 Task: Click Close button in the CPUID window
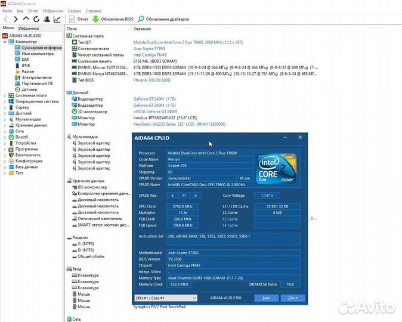point(293,298)
